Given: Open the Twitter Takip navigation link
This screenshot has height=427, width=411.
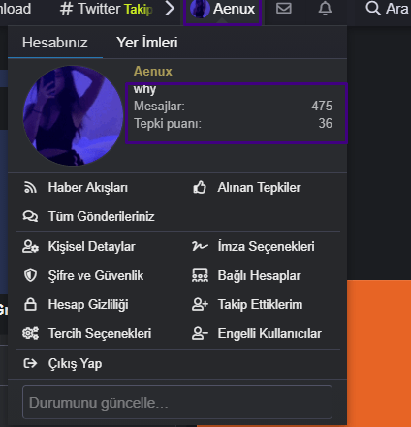Looking at the screenshot, I should 107,9.
